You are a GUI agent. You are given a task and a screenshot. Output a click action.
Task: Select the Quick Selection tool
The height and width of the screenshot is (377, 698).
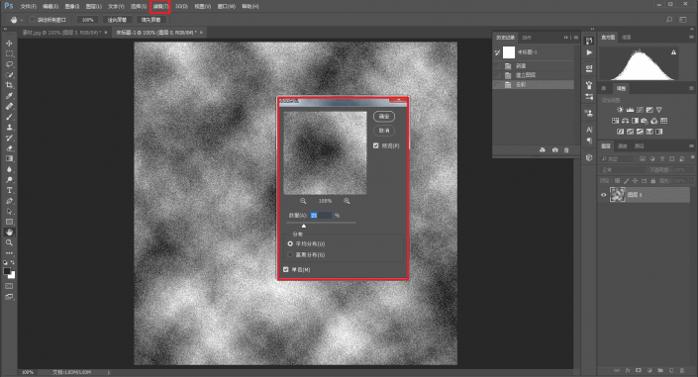(x=9, y=75)
